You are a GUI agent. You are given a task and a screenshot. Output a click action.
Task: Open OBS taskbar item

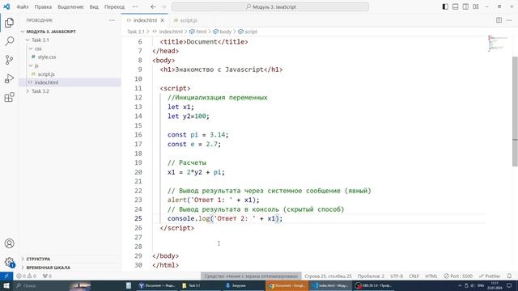374,285
